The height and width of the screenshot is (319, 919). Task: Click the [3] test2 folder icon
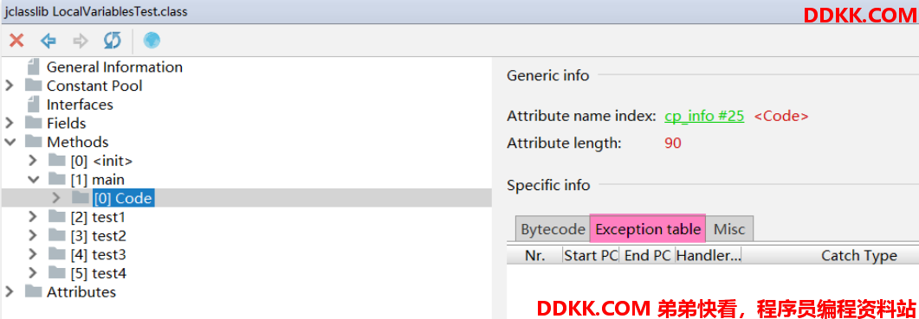(57, 236)
